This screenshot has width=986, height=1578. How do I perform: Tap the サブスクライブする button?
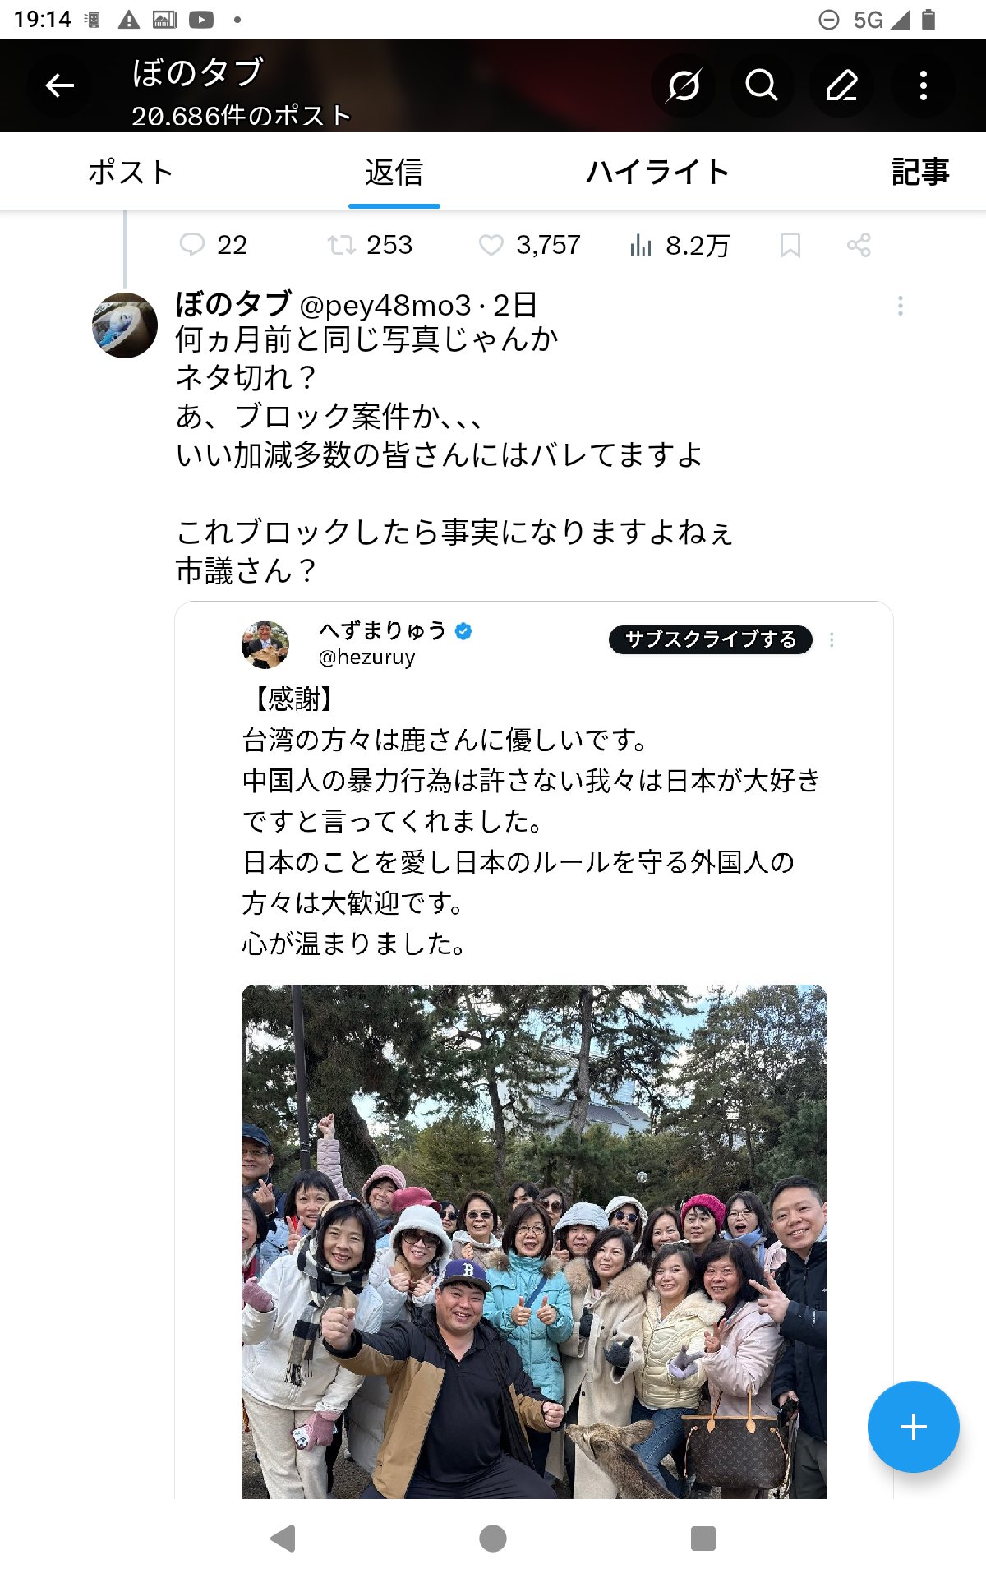[711, 639]
